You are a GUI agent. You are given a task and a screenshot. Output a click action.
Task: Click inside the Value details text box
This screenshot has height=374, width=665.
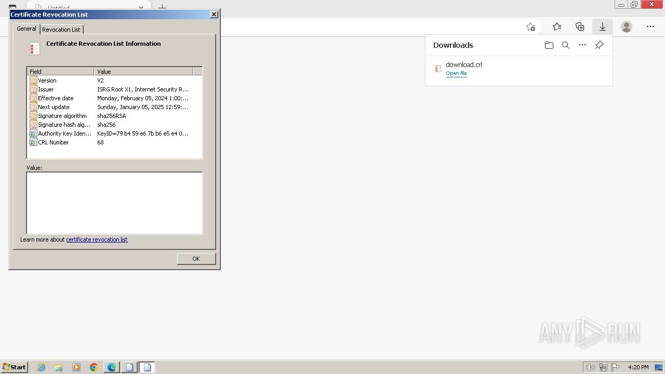pyautogui.click(x=114, y=203)
